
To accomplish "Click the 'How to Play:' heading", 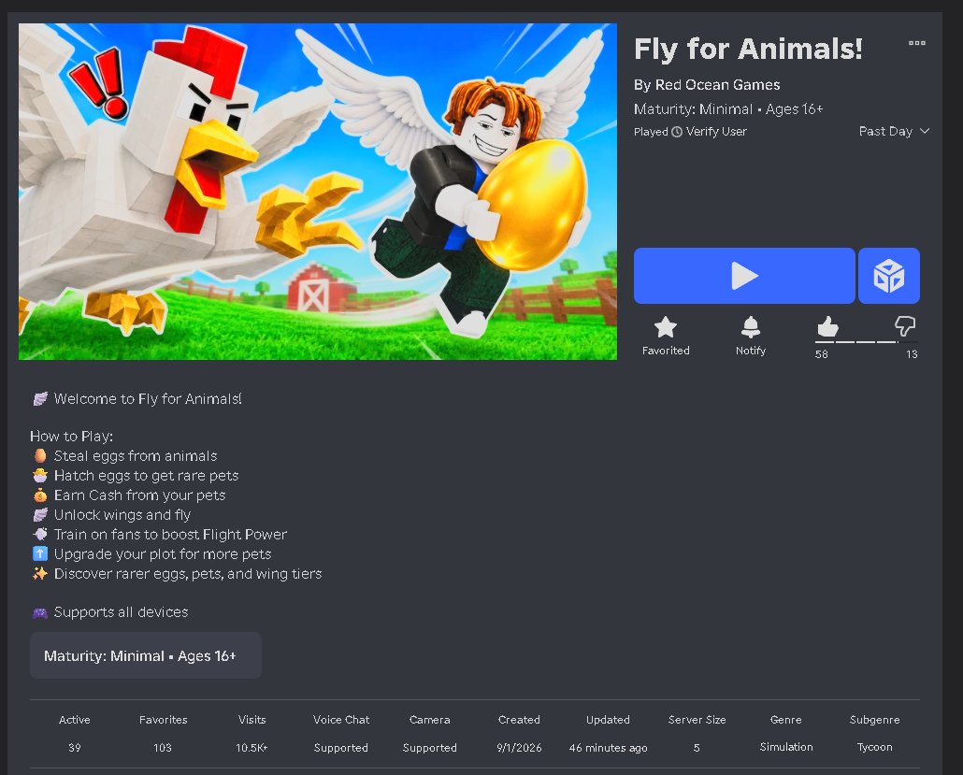I will (71, 436).
